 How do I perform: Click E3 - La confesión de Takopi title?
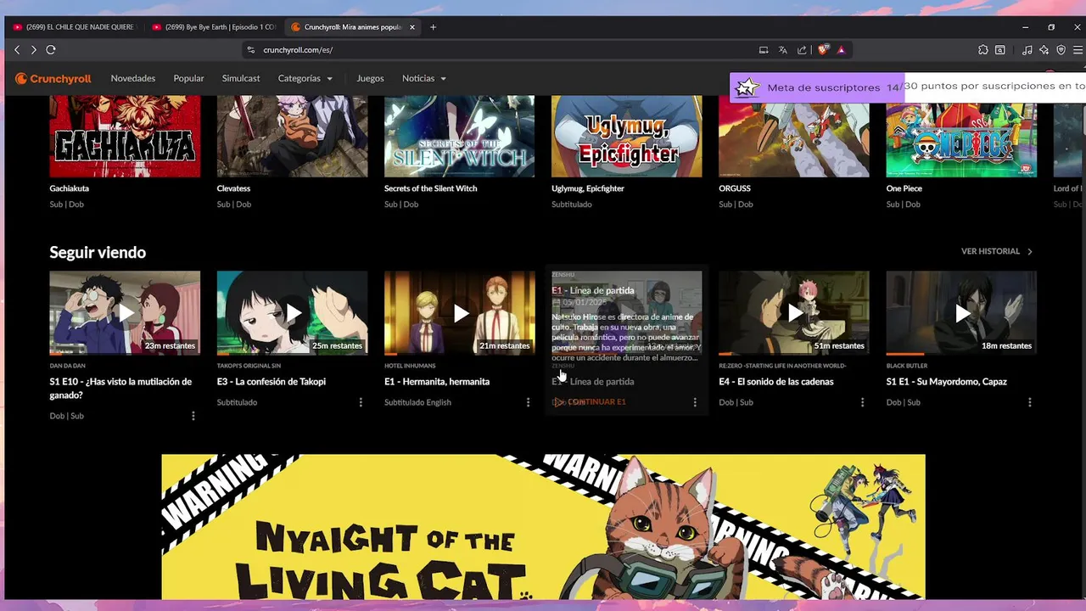(271, 382)
